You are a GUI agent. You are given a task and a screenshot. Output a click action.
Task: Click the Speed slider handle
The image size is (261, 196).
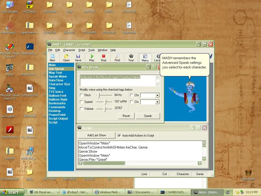pos(105,102)
